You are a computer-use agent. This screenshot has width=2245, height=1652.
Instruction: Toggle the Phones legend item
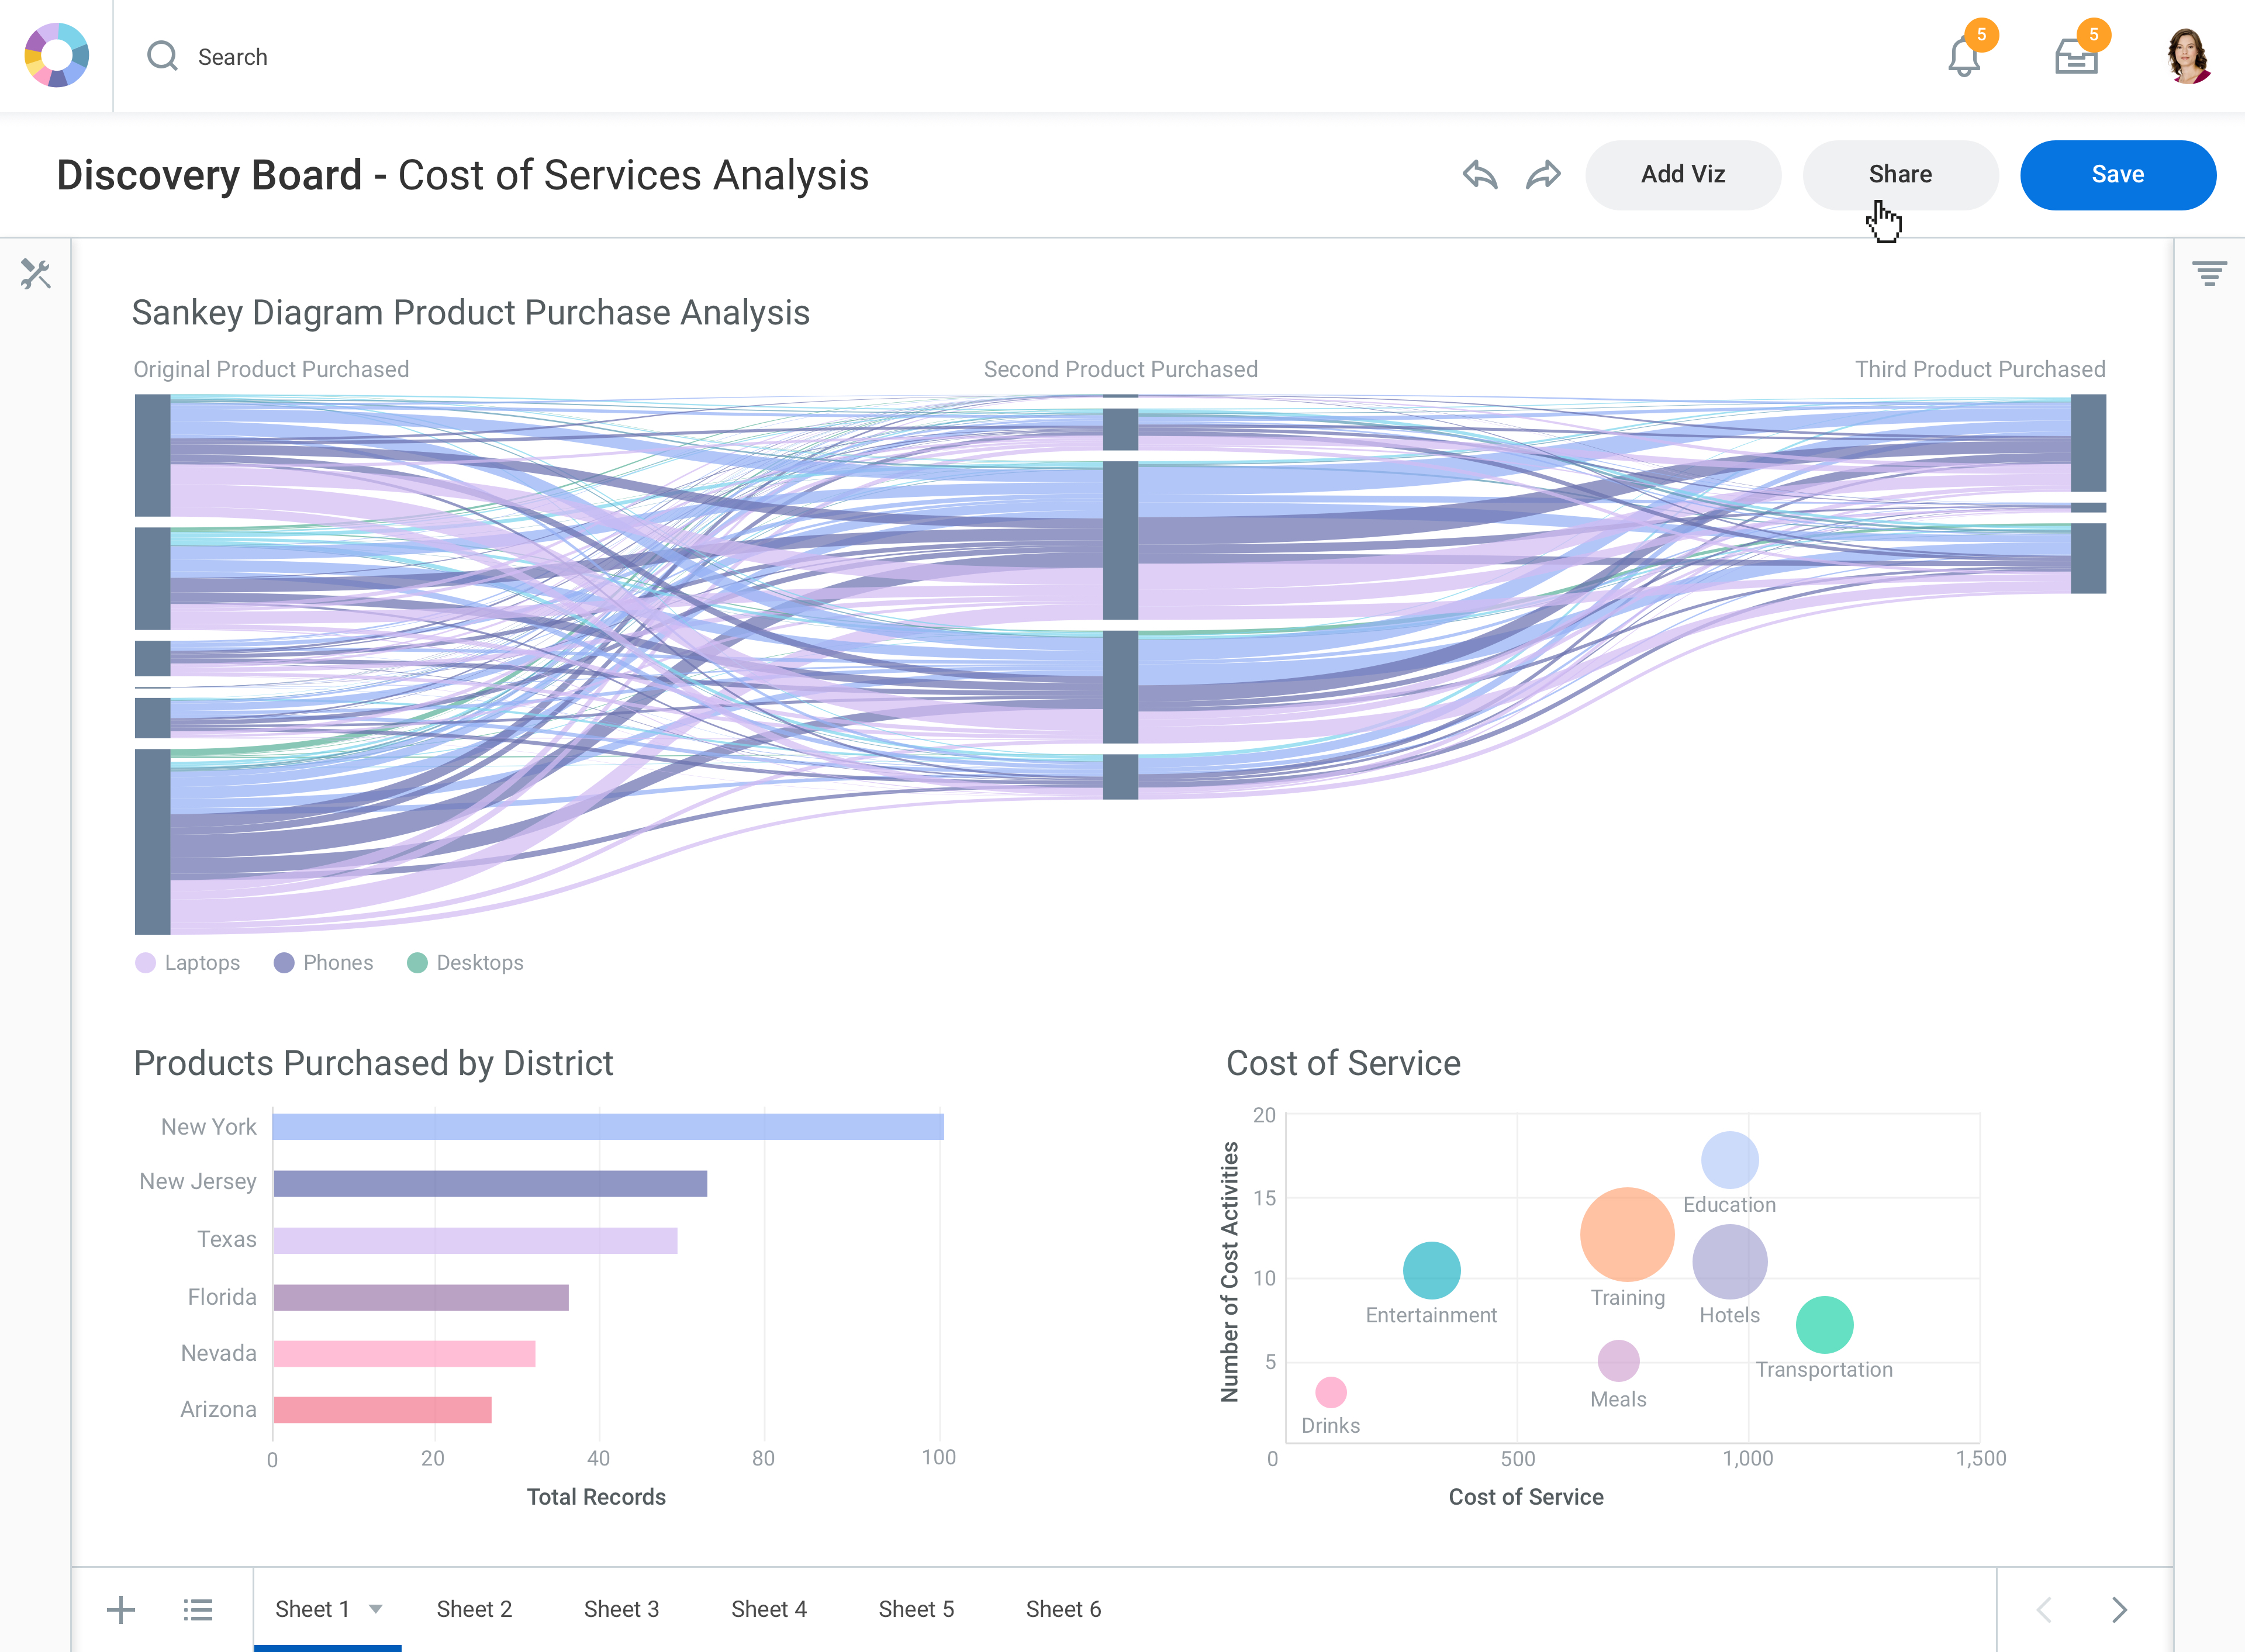click(x=324, y=963)
